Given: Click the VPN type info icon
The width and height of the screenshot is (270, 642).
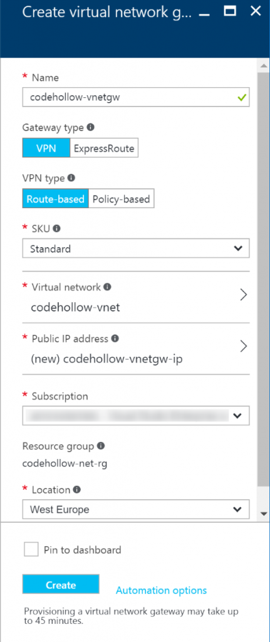Looking at the screenshot, I should [71, 178].
